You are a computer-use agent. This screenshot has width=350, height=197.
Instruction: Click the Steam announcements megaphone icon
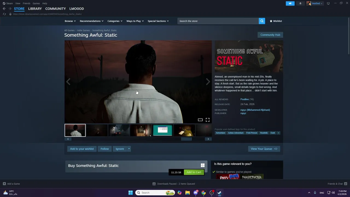tap(290, 3)
